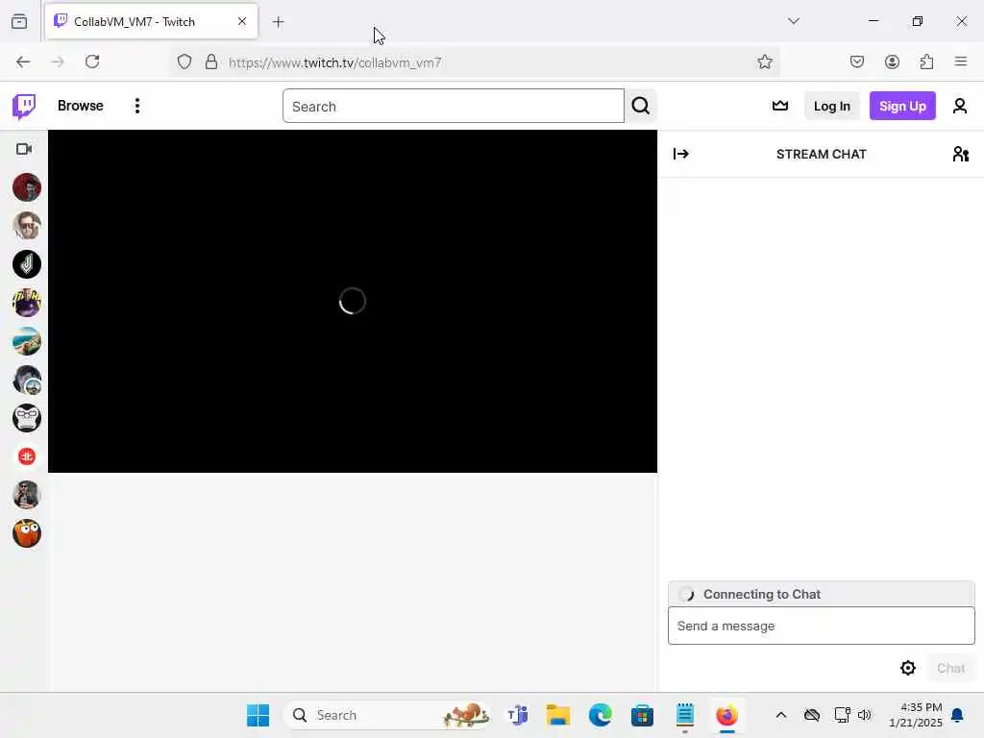Open the user profile icon menu
This screenshot has height=738, width=984.
(960, 106)
